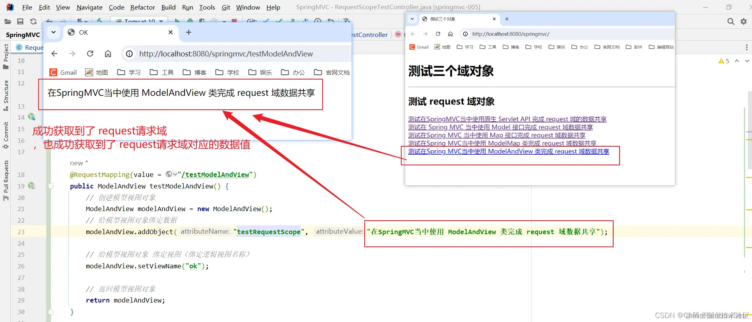Image resolution: width=752 pixels, height=322 pixels.
Task: Close the 测试三个对象 browser tab
Action: 494,19
